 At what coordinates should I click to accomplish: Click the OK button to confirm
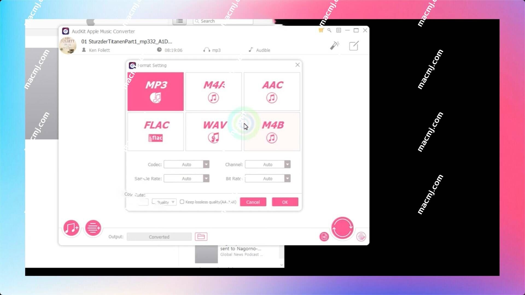click(285, 202)
